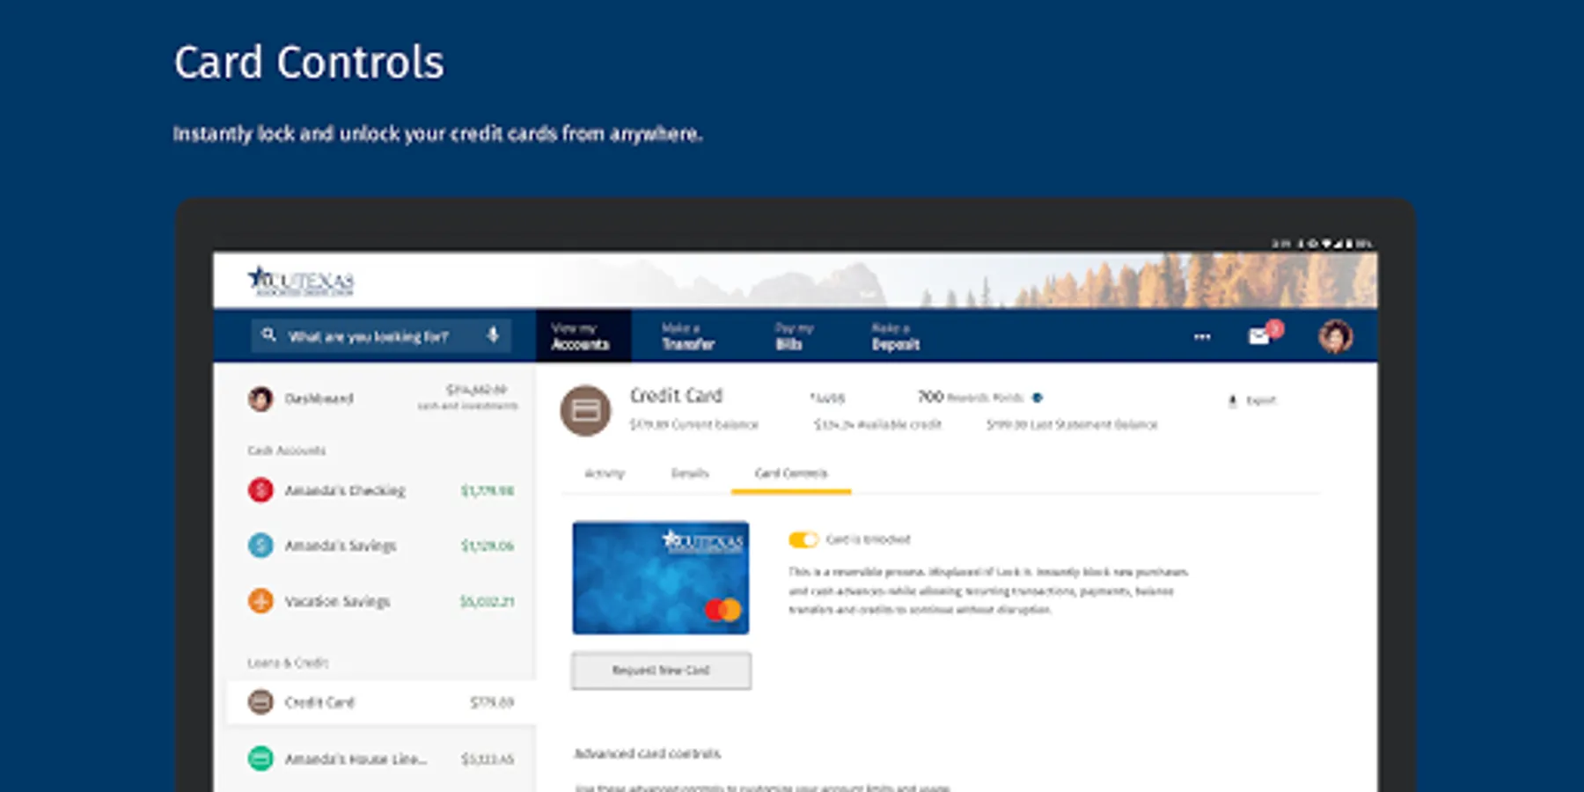
Task: Switch to the Details tab
Action: pyautogui.click(x=690, y=473)
